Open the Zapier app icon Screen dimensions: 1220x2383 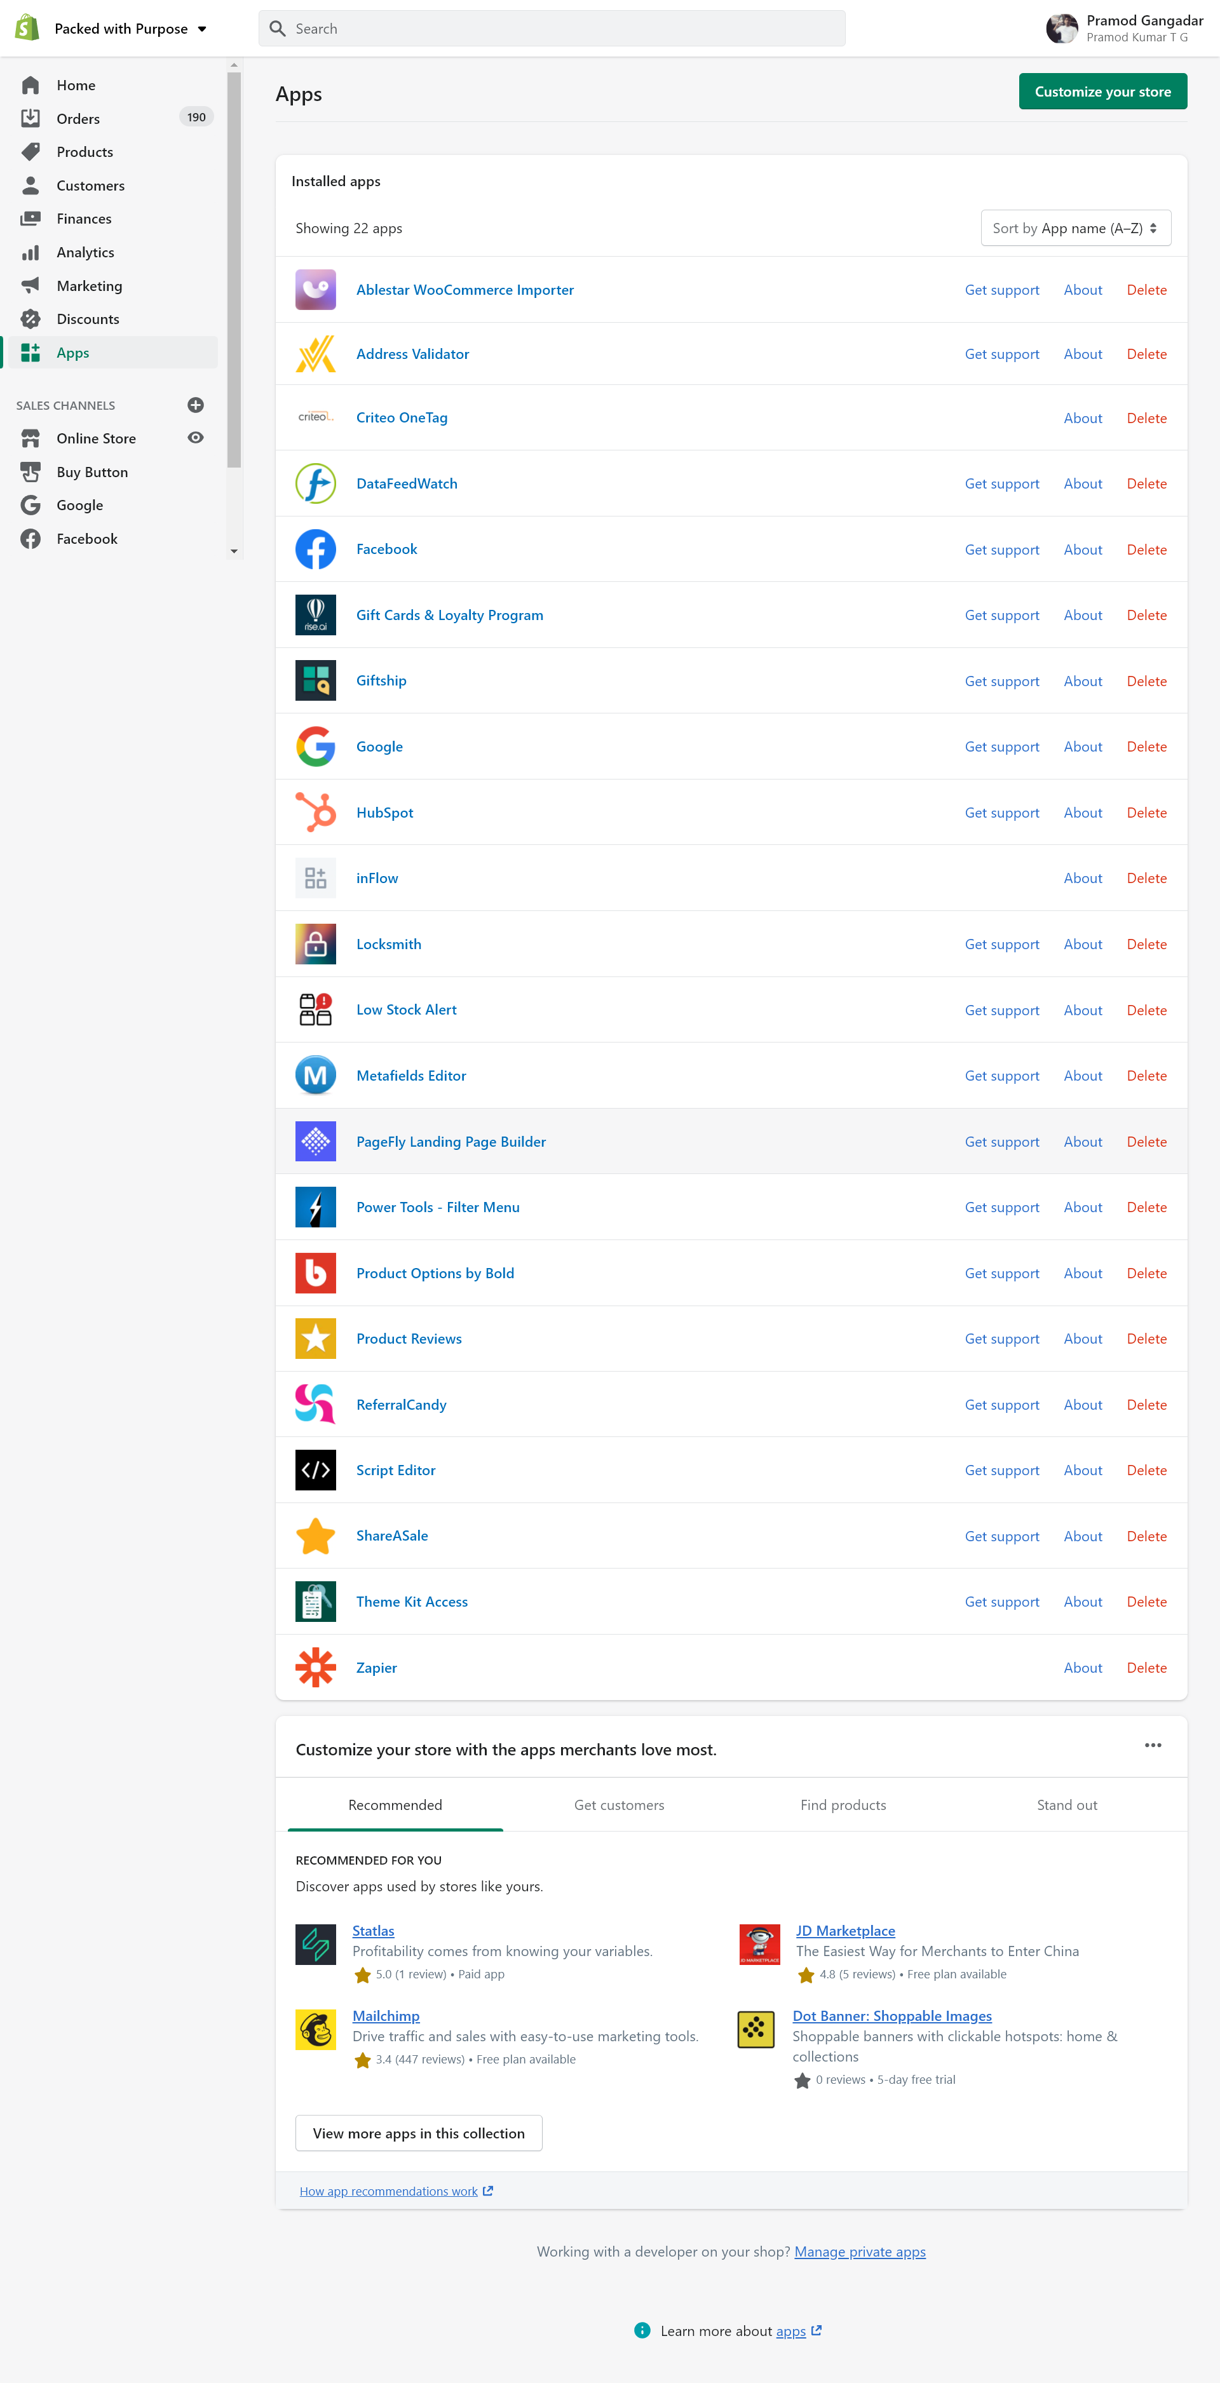(315, 1667)
